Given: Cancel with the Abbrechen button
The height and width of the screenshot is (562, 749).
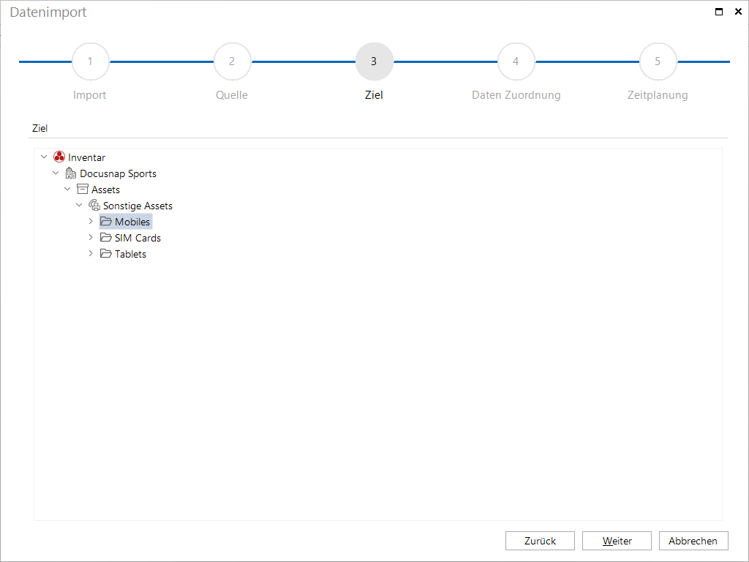Looking at the screenshot, I should pyautogui.click(x=693, y=541).
